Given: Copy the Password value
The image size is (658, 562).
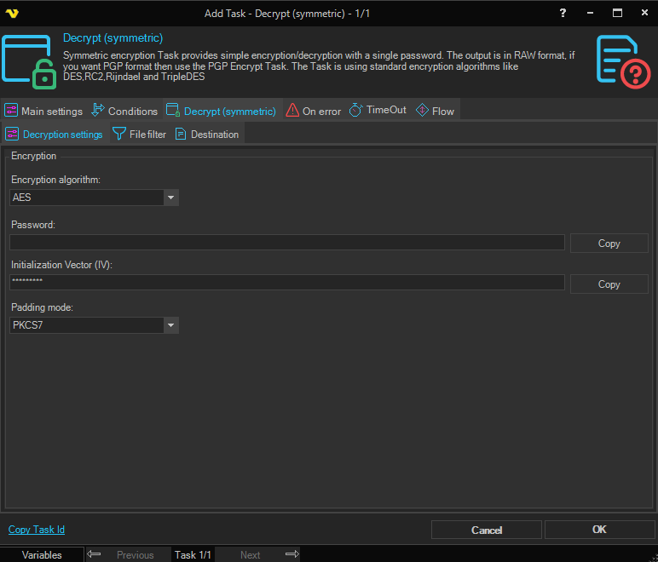Looking at the screenshot, I should tap(609, 244).
